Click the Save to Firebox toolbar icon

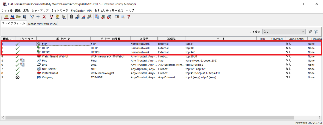click(12, 17)
